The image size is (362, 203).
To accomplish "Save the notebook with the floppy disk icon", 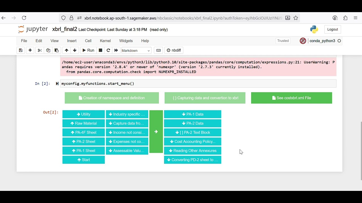I will point(21,50).
